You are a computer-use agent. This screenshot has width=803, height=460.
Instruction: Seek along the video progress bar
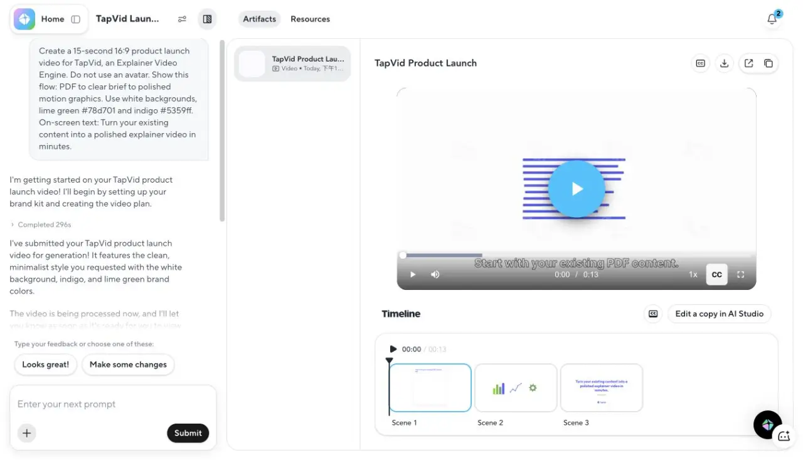[x=577, y=255]
